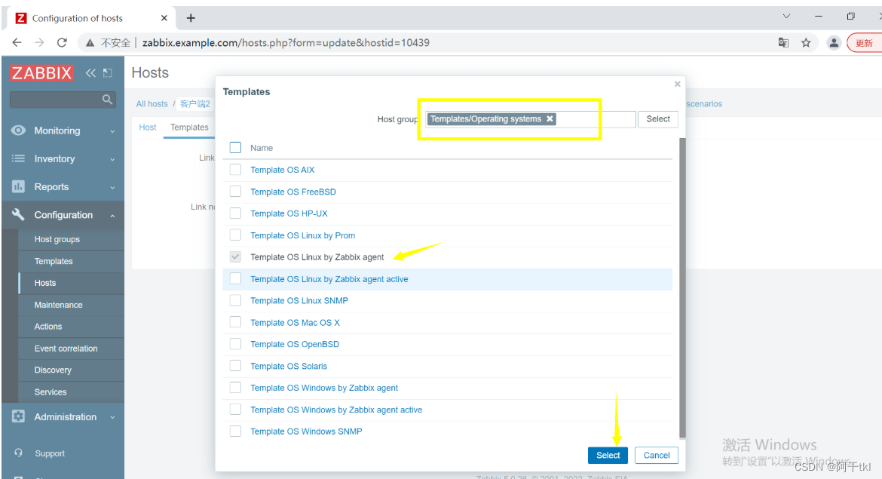
Task: Click the Configuration wrench icon
Action: (18, 214)
